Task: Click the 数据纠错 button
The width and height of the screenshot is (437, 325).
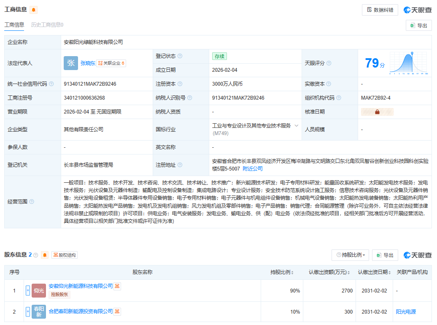Action: pos(380,10)
